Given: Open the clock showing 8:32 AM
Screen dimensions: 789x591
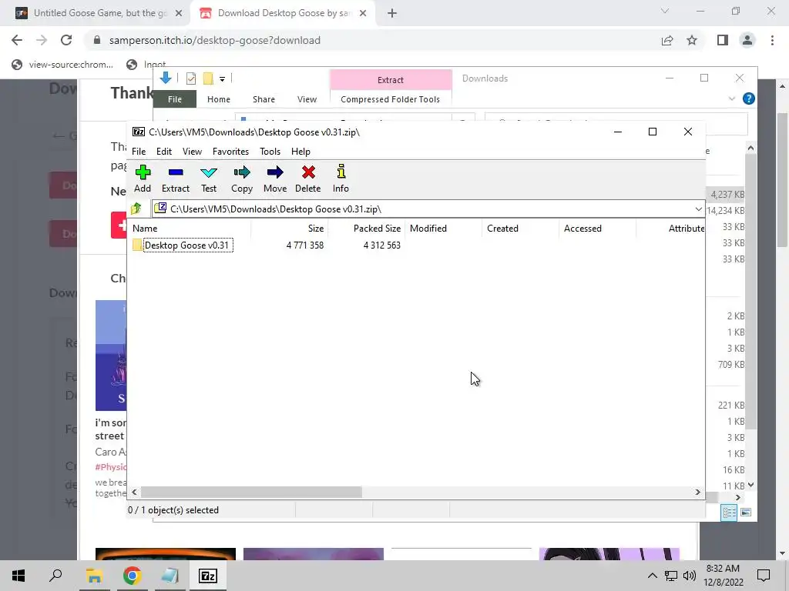Looking at the screenshot, I should coord(723,576).
